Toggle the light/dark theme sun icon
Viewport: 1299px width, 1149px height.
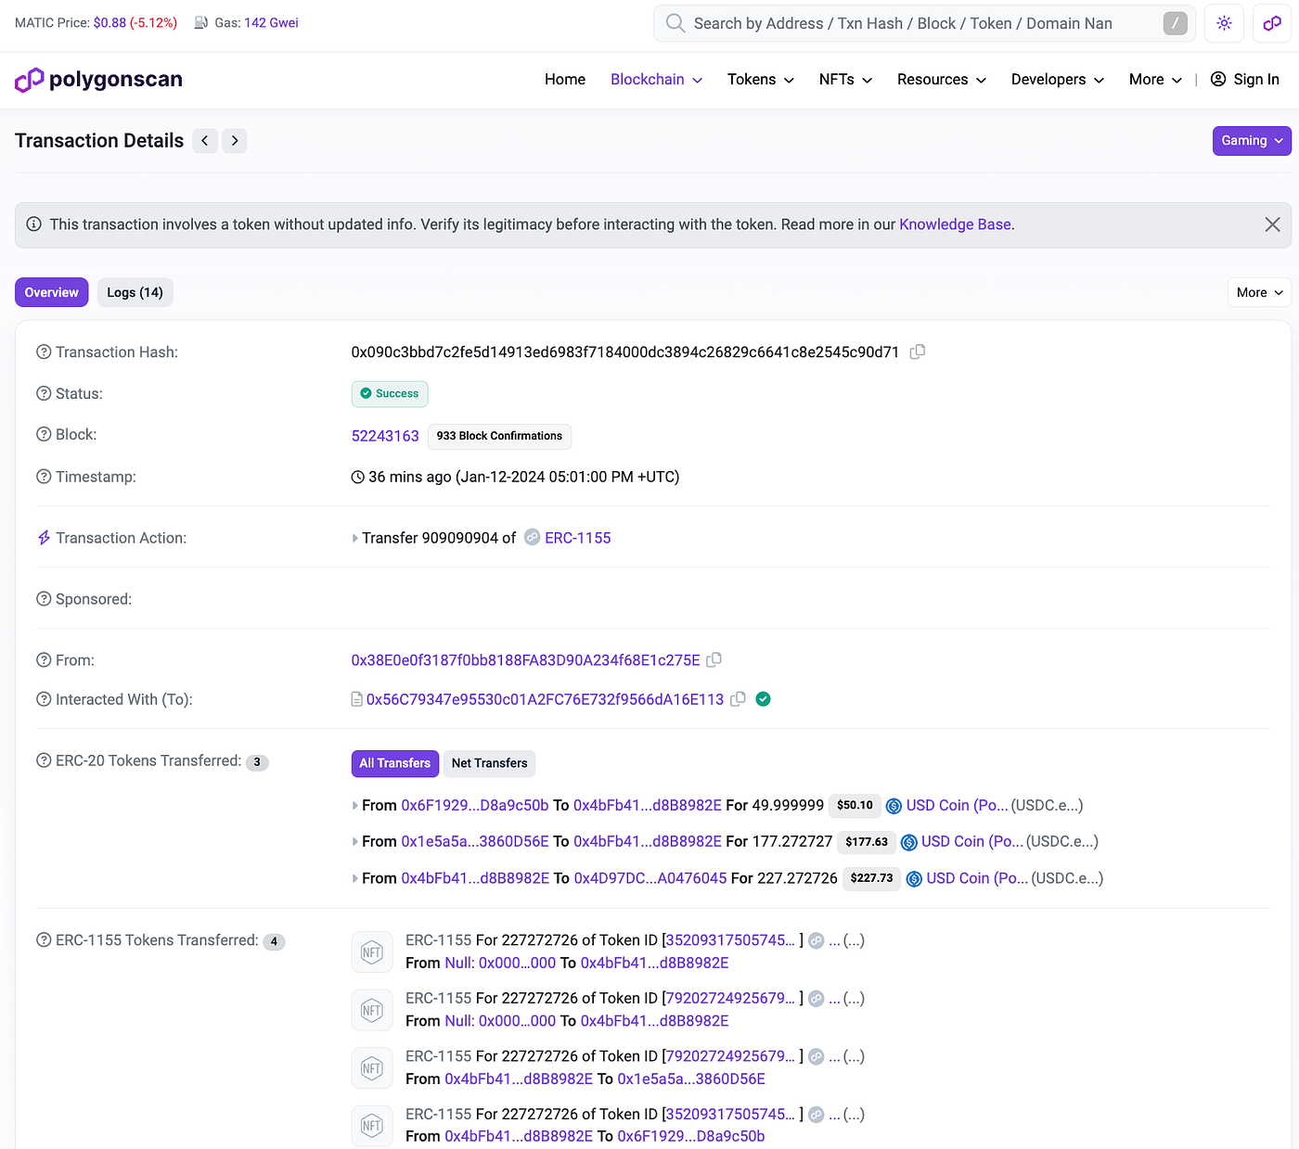point(1224,23)
